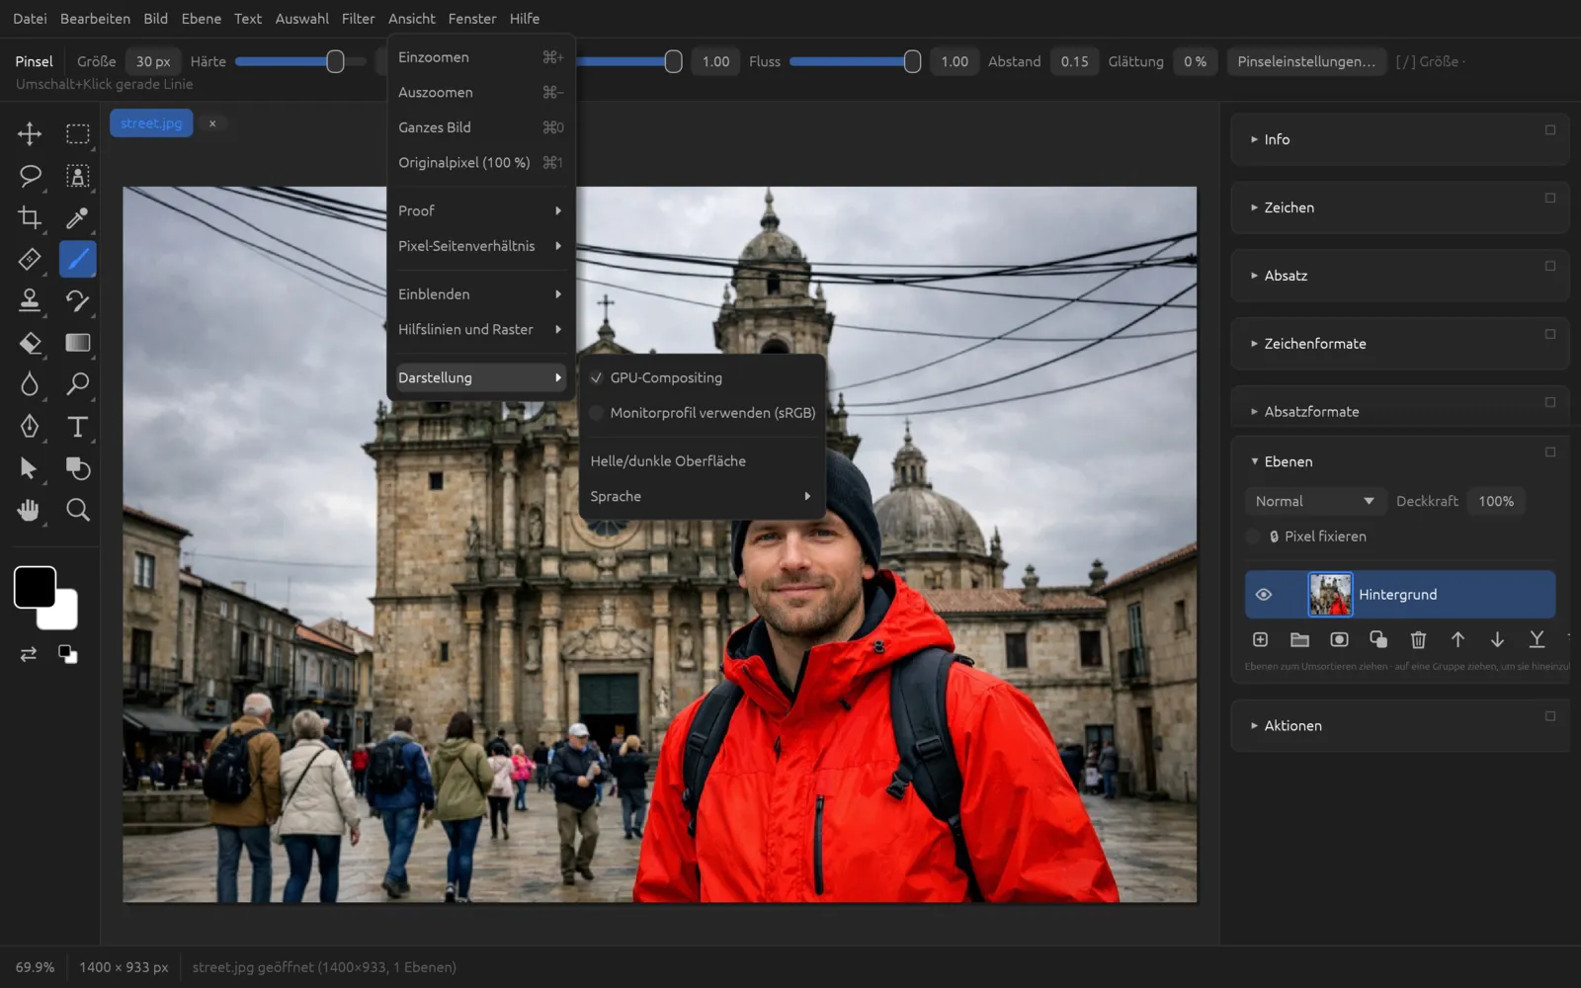Open Pinseleinstellungen… button
This screenshot has width=1581, height=988.
point(1305,61)
